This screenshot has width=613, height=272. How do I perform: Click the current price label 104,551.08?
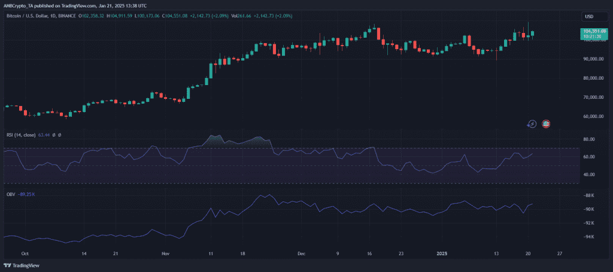pos(594,31)
